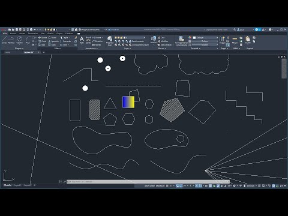288x216 pixels.
Task: Choose the Taglia (Trim) command
Action: pyautogui.click(x=65, y=38)
